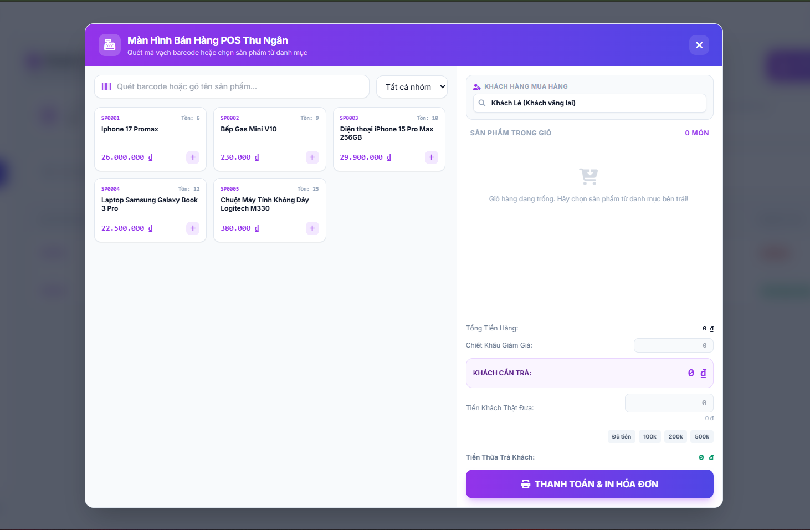
Task: Click the Khách Lẻ customer search field
Action: [589, 103]
